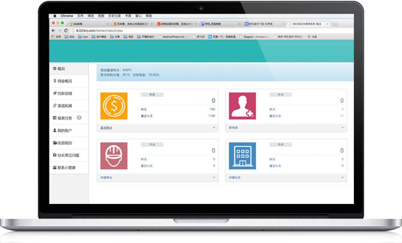Open 悬赏任务 sidebar item
The image size is (402, 243).
pyautogui.click(x=65, y=118)
